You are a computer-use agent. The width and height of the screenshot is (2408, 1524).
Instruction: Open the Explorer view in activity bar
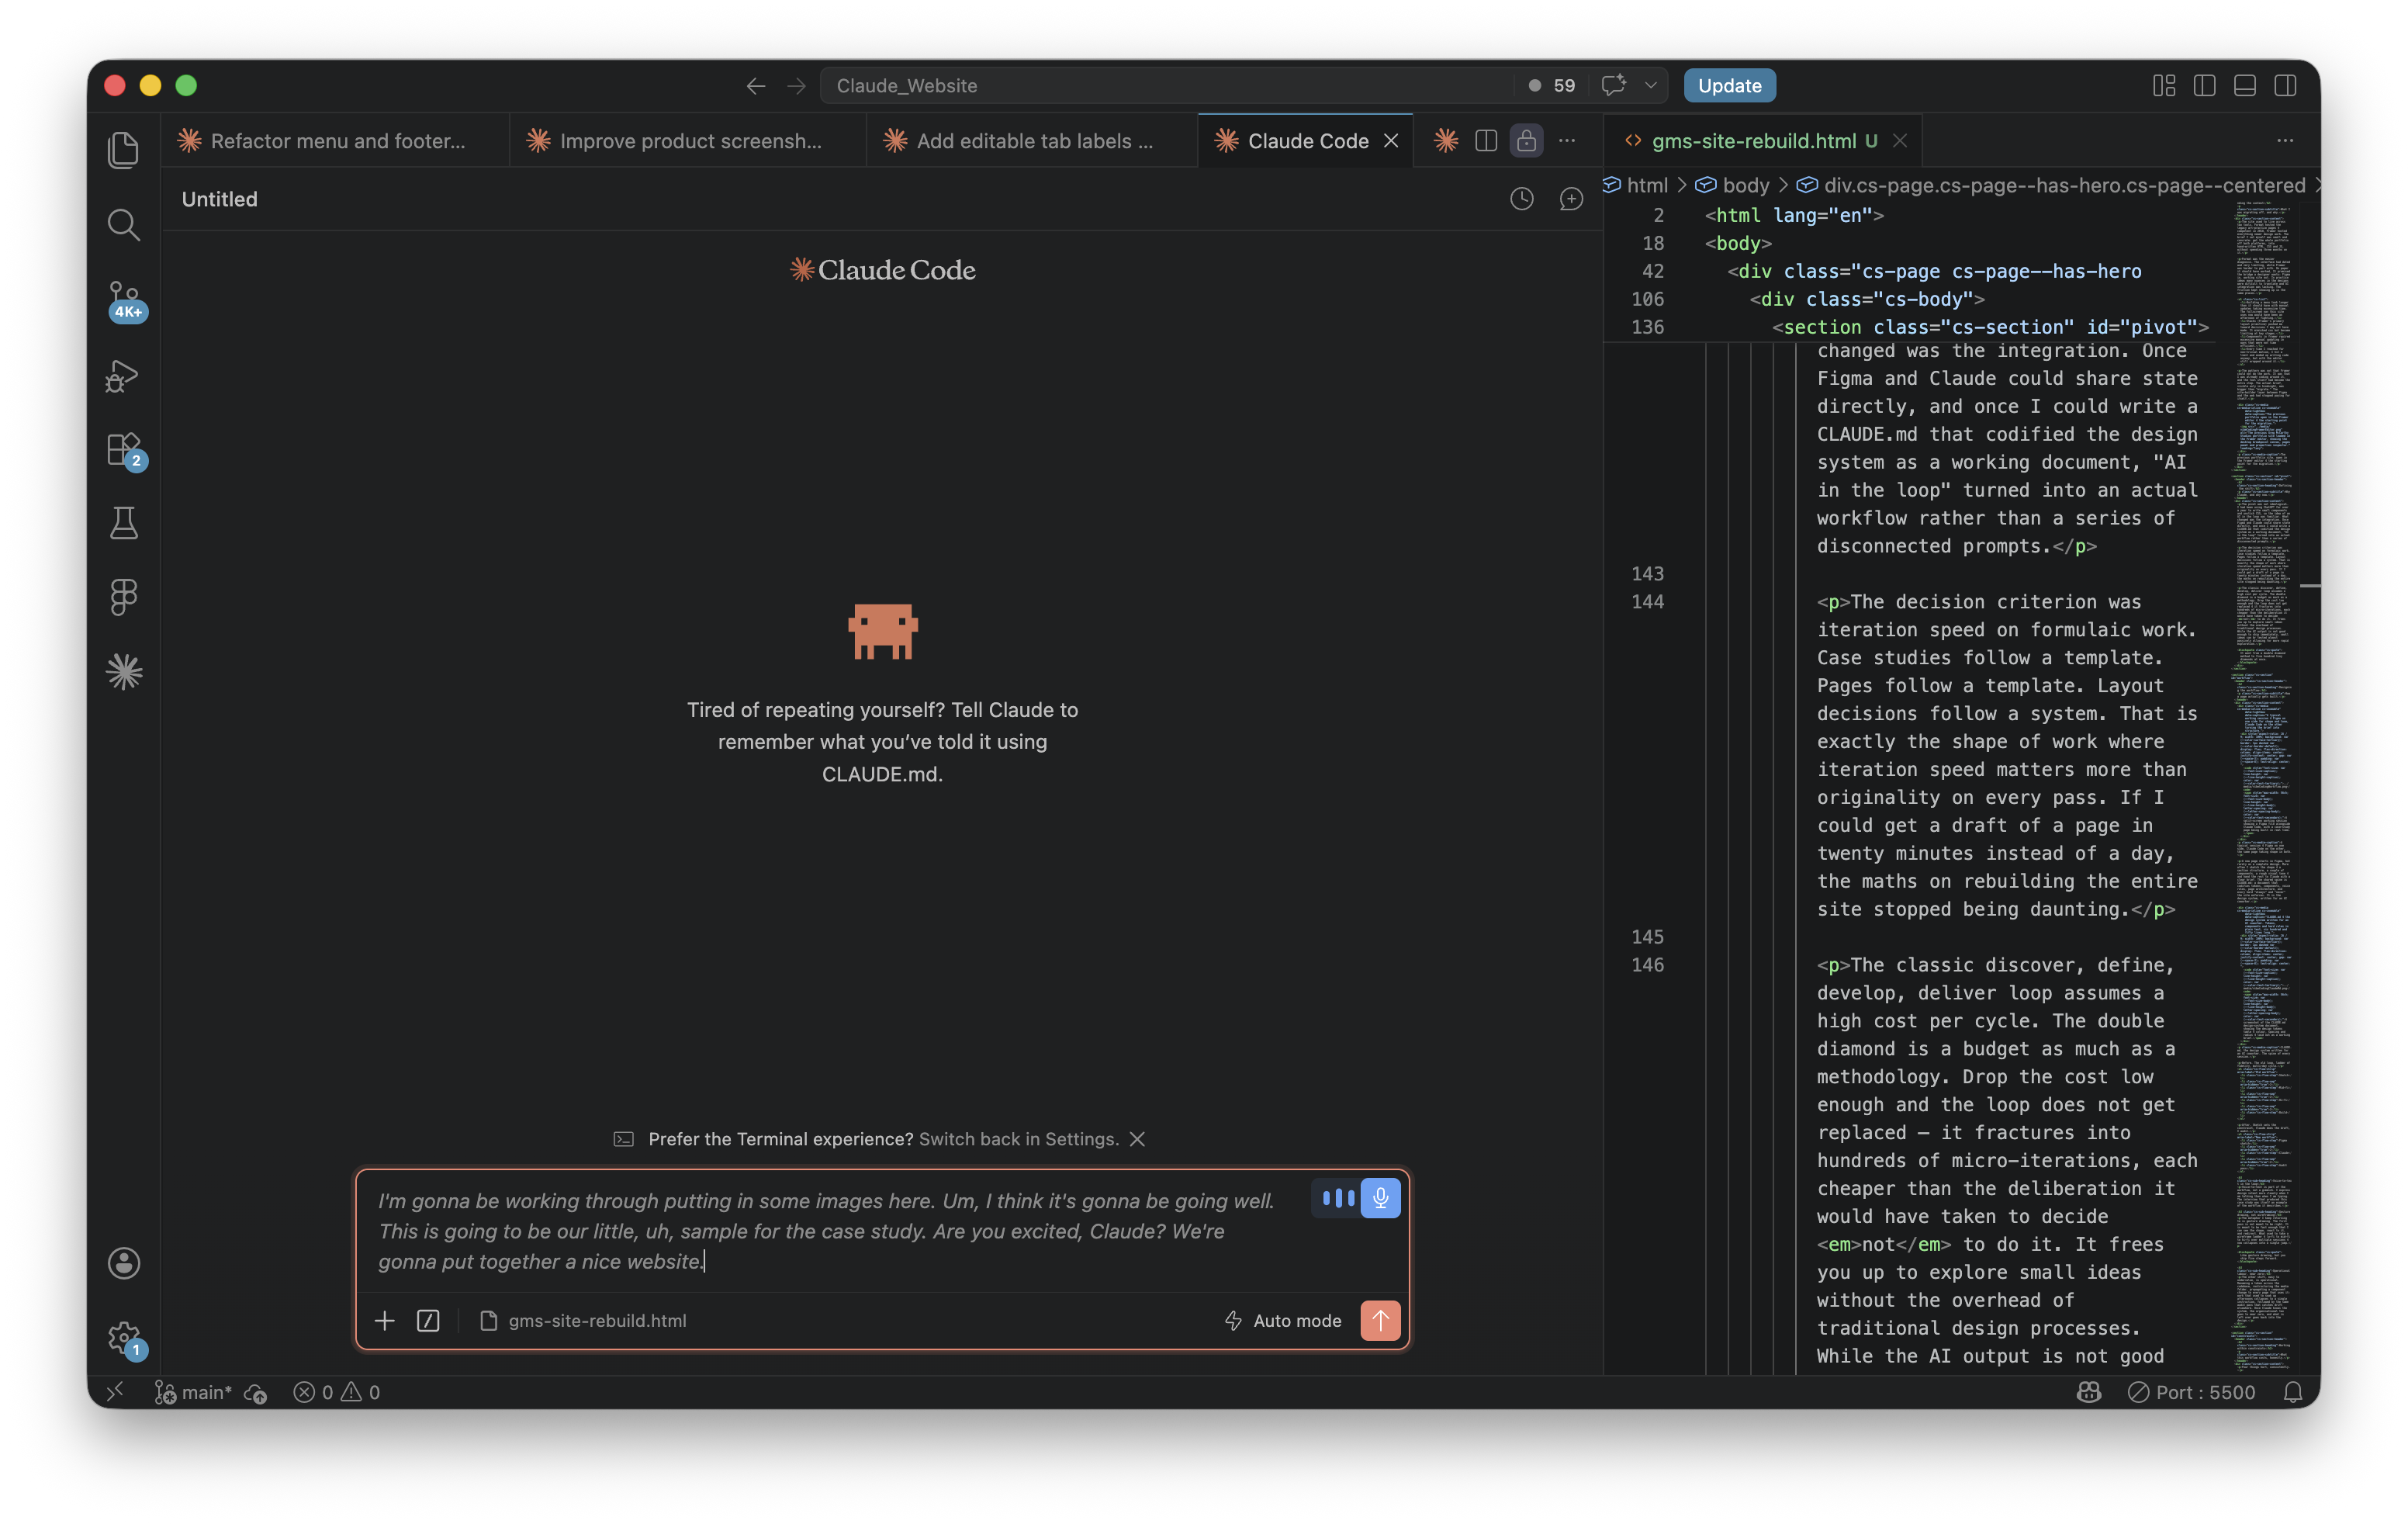(x=123, y=150)
